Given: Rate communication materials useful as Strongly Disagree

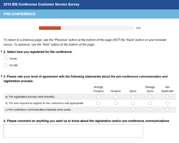Looking at the screenshot, I should (x=98, y=110).
